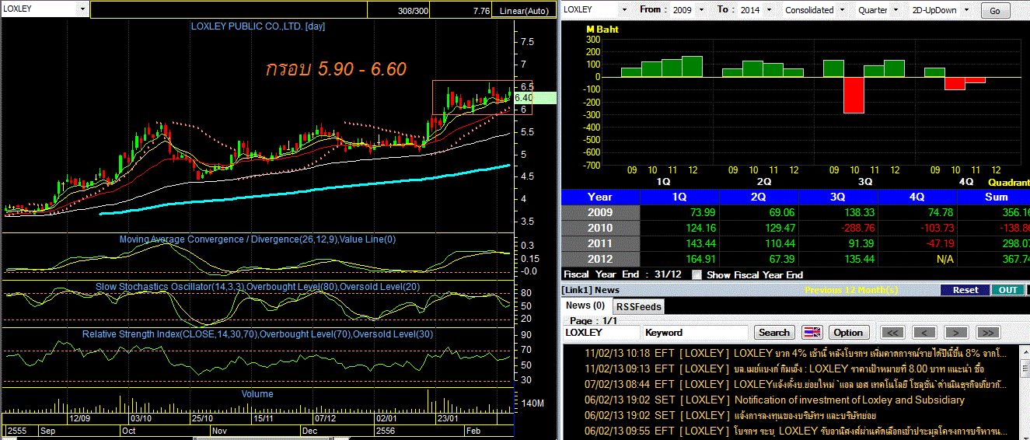This screenshot has width=1030, height=440.
Task: Click the Previous 12 Month(s) label
Action: (x=850, y=290)
